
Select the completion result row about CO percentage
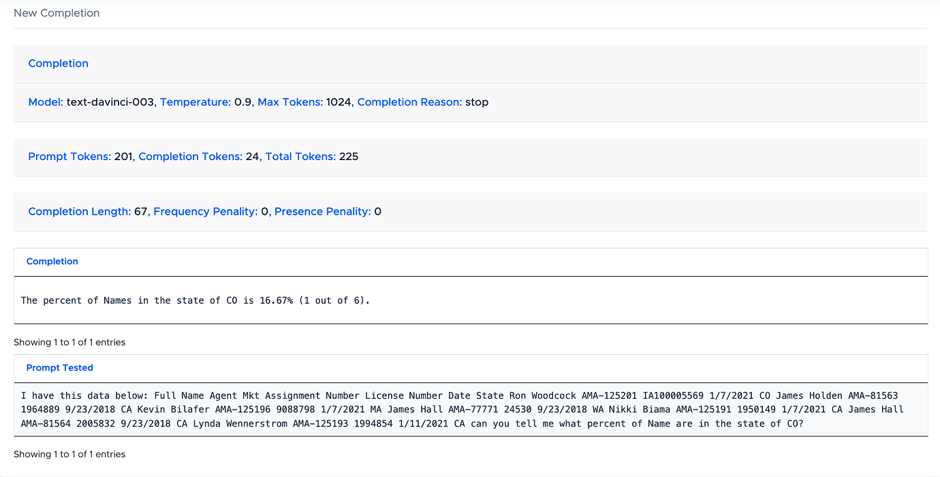point(194,300)
